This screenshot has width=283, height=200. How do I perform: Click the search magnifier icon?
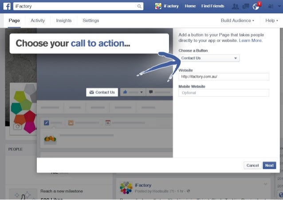click(139, 6)
